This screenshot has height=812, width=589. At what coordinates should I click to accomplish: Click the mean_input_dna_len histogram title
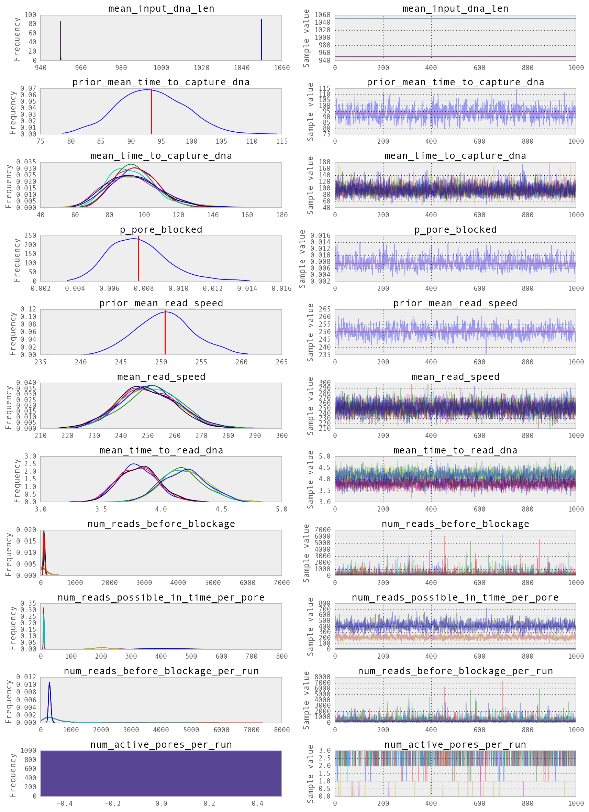[x=161, y=9]
